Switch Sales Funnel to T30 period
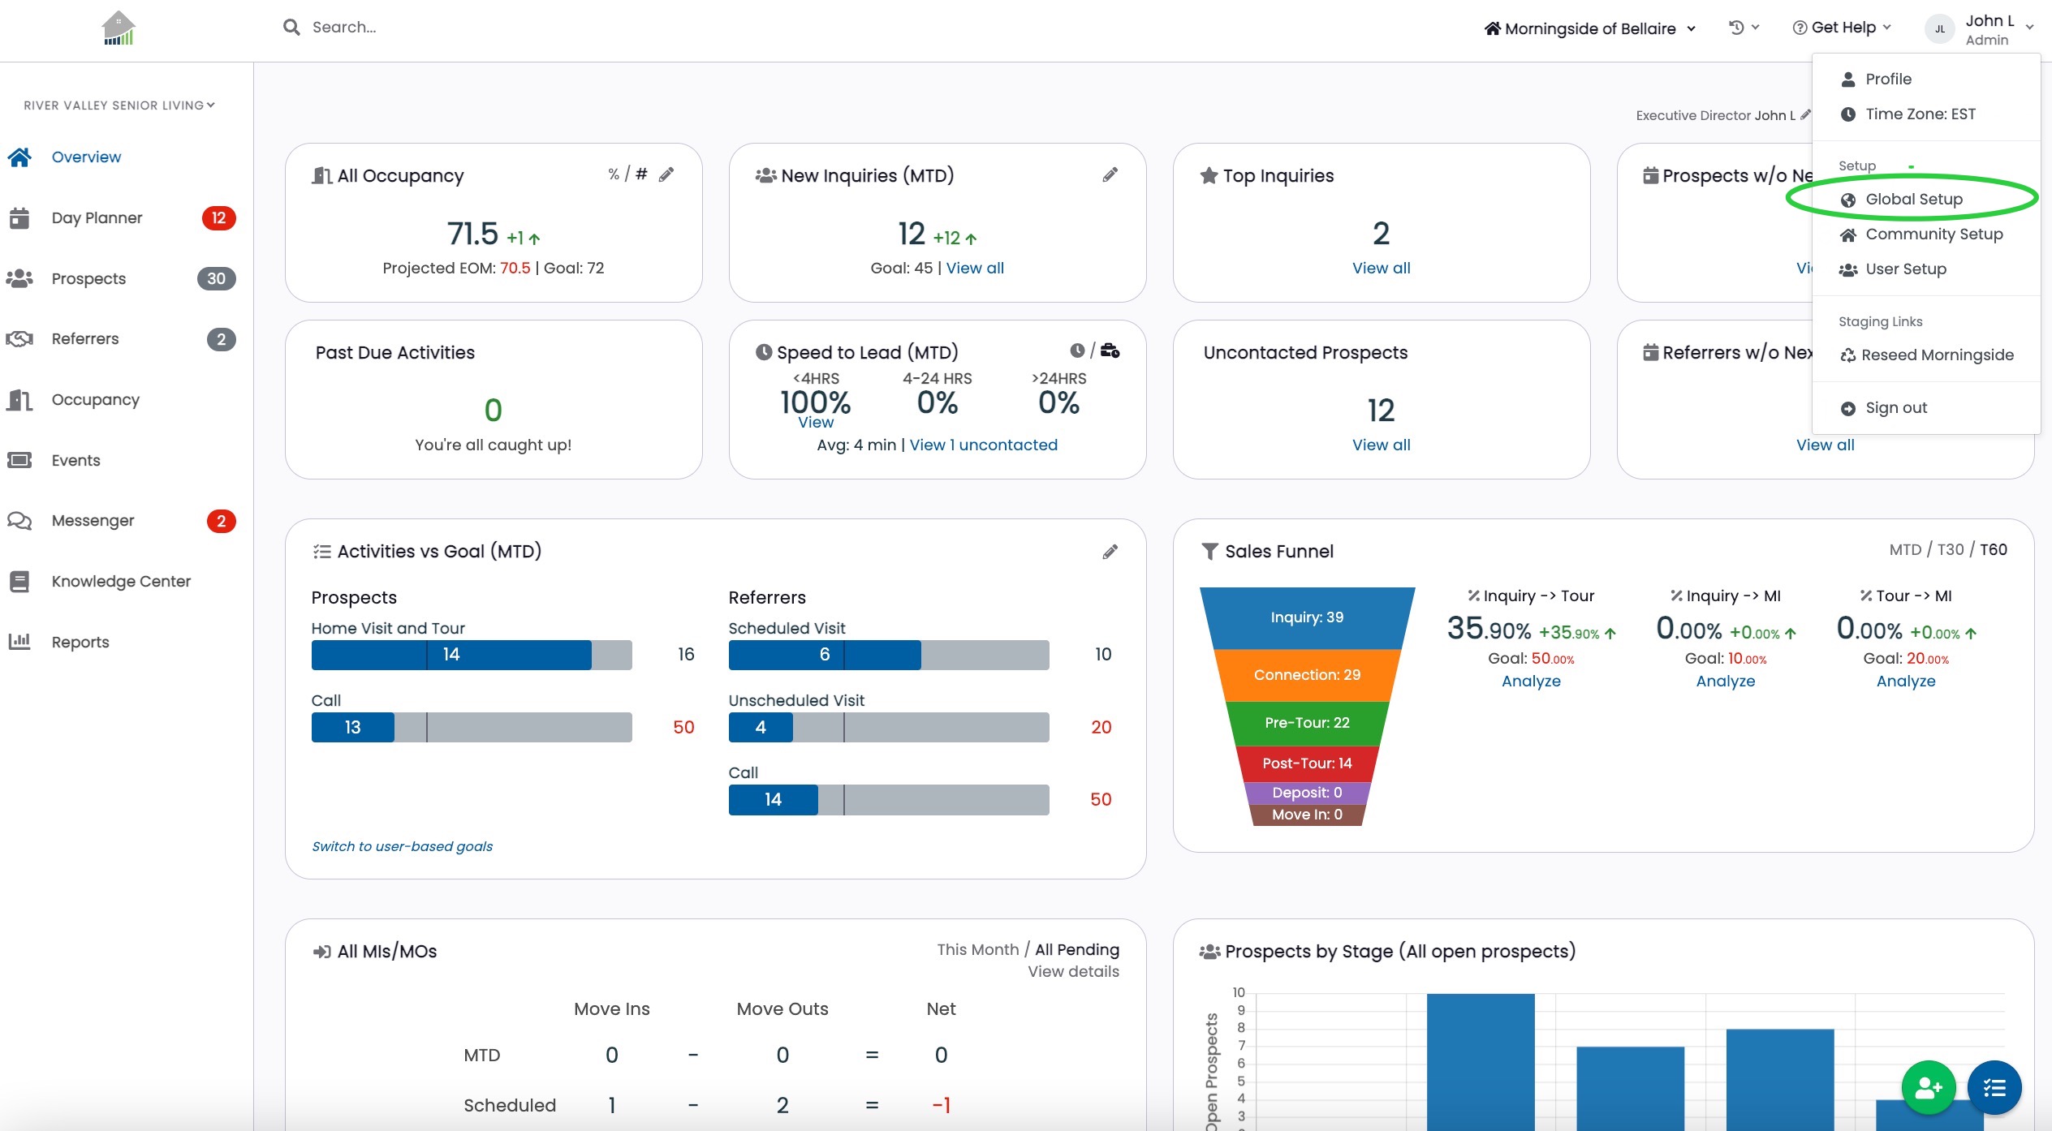Image resolution: width=2052 pixels, height=1131 pixels. (1951, 549)
